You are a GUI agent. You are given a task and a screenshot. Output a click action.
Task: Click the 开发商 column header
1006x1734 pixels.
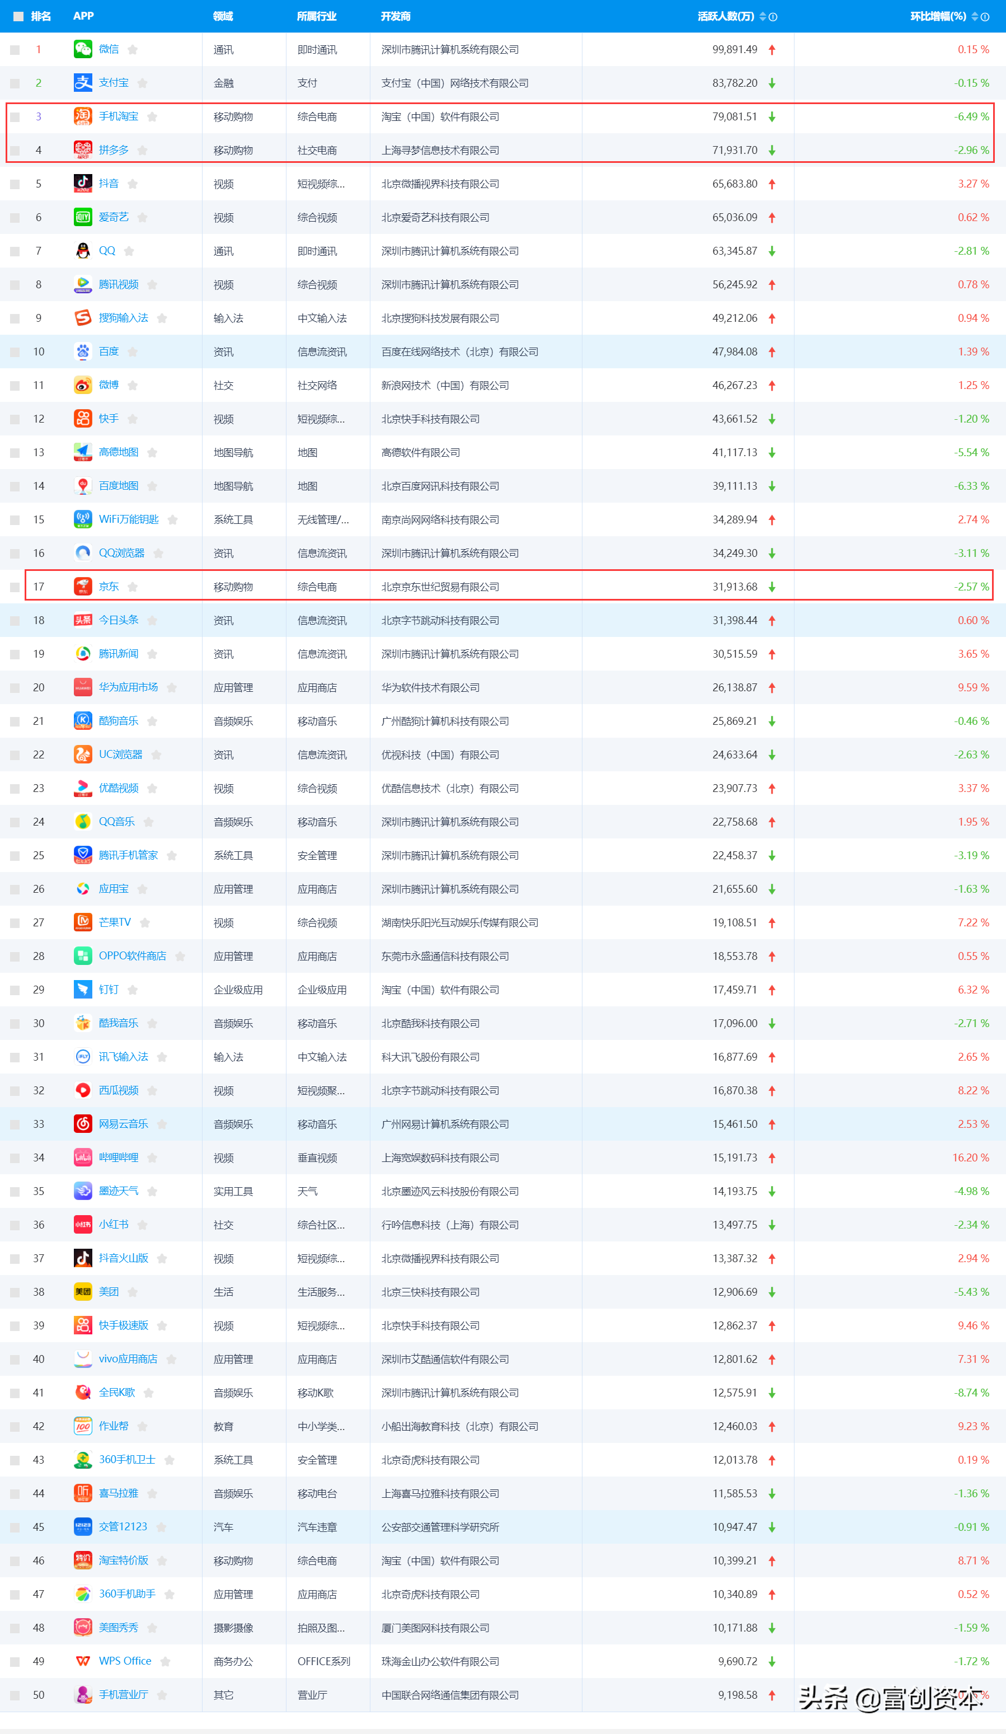396,17
